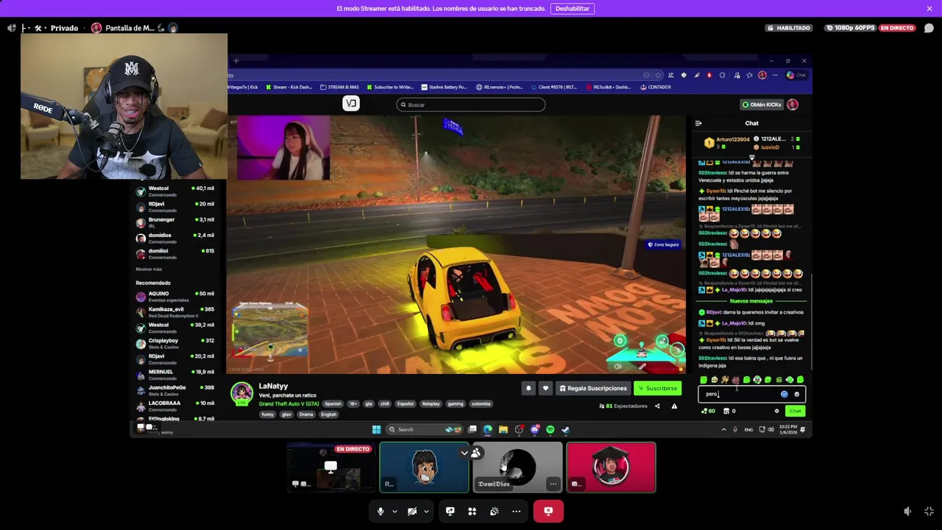Open MERNUEL recommended channel
Viewport: 942px width, 530px height.
coord(175,375)
